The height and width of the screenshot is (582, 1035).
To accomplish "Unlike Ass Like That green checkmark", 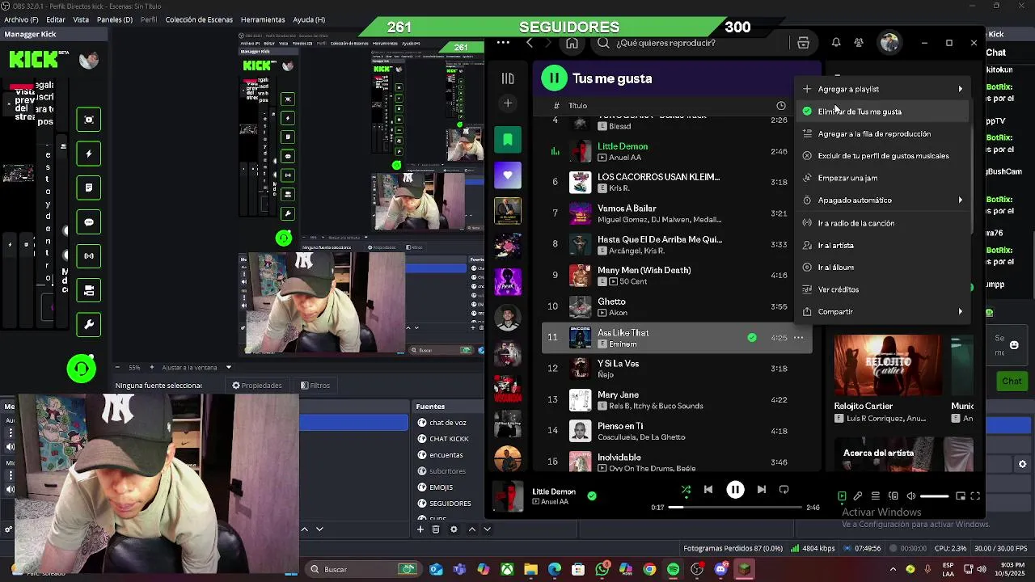I will tap(752, 338).
